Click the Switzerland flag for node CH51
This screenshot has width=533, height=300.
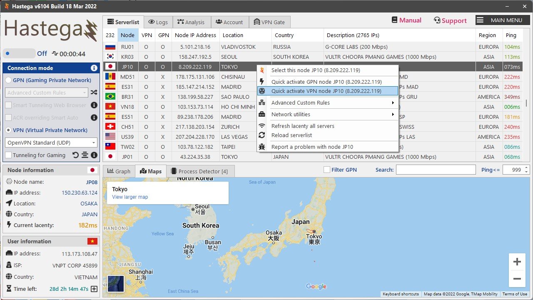[110, 127]
